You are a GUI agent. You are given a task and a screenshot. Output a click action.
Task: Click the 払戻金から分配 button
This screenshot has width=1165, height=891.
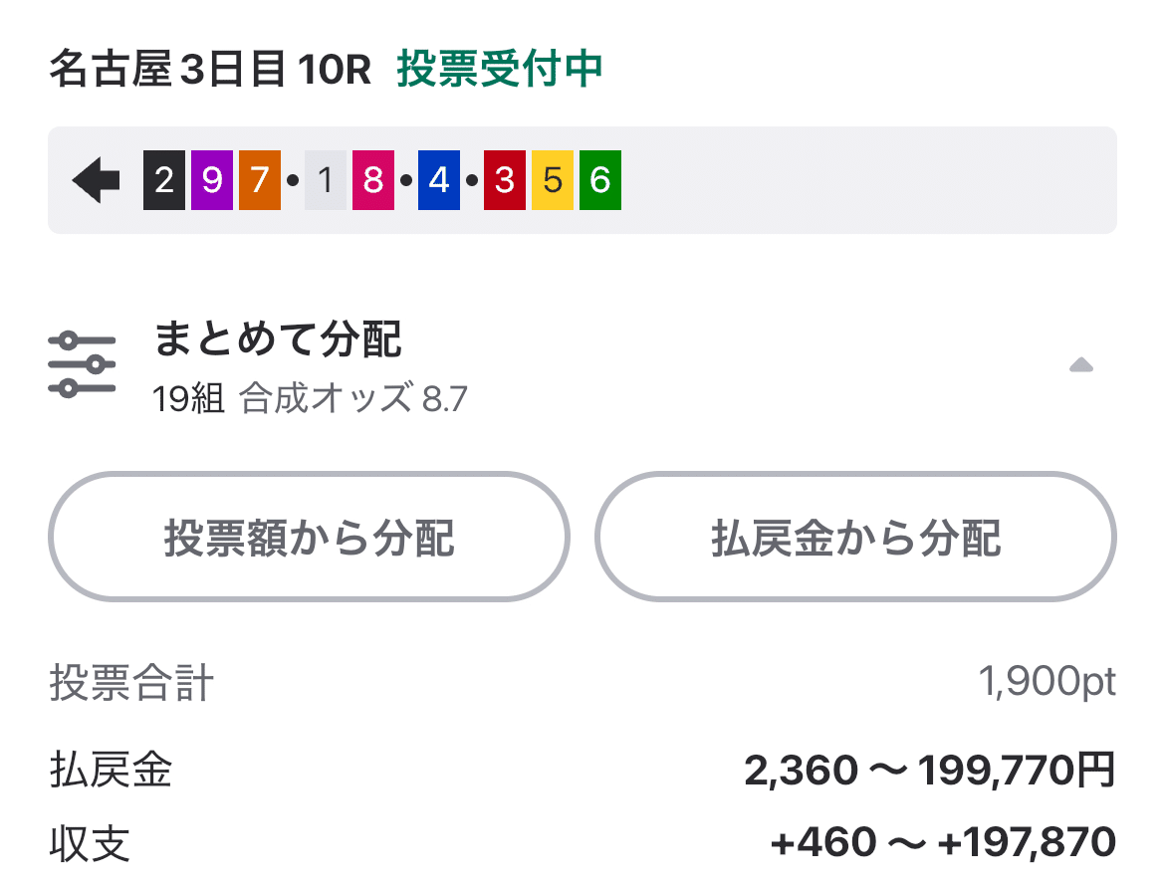pyautogui.click(x=856, y=536)
